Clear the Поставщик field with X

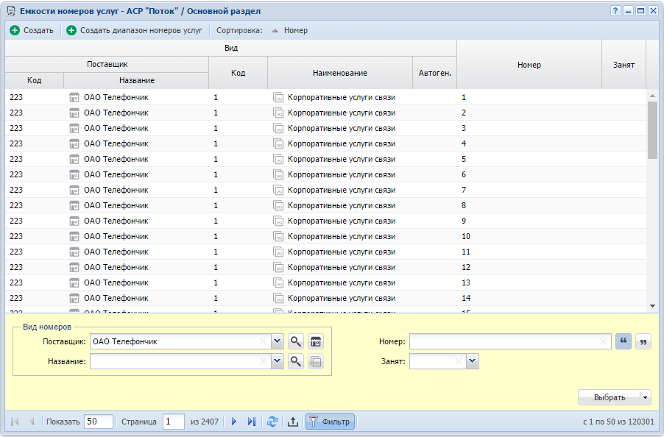[x=263, y=341]
